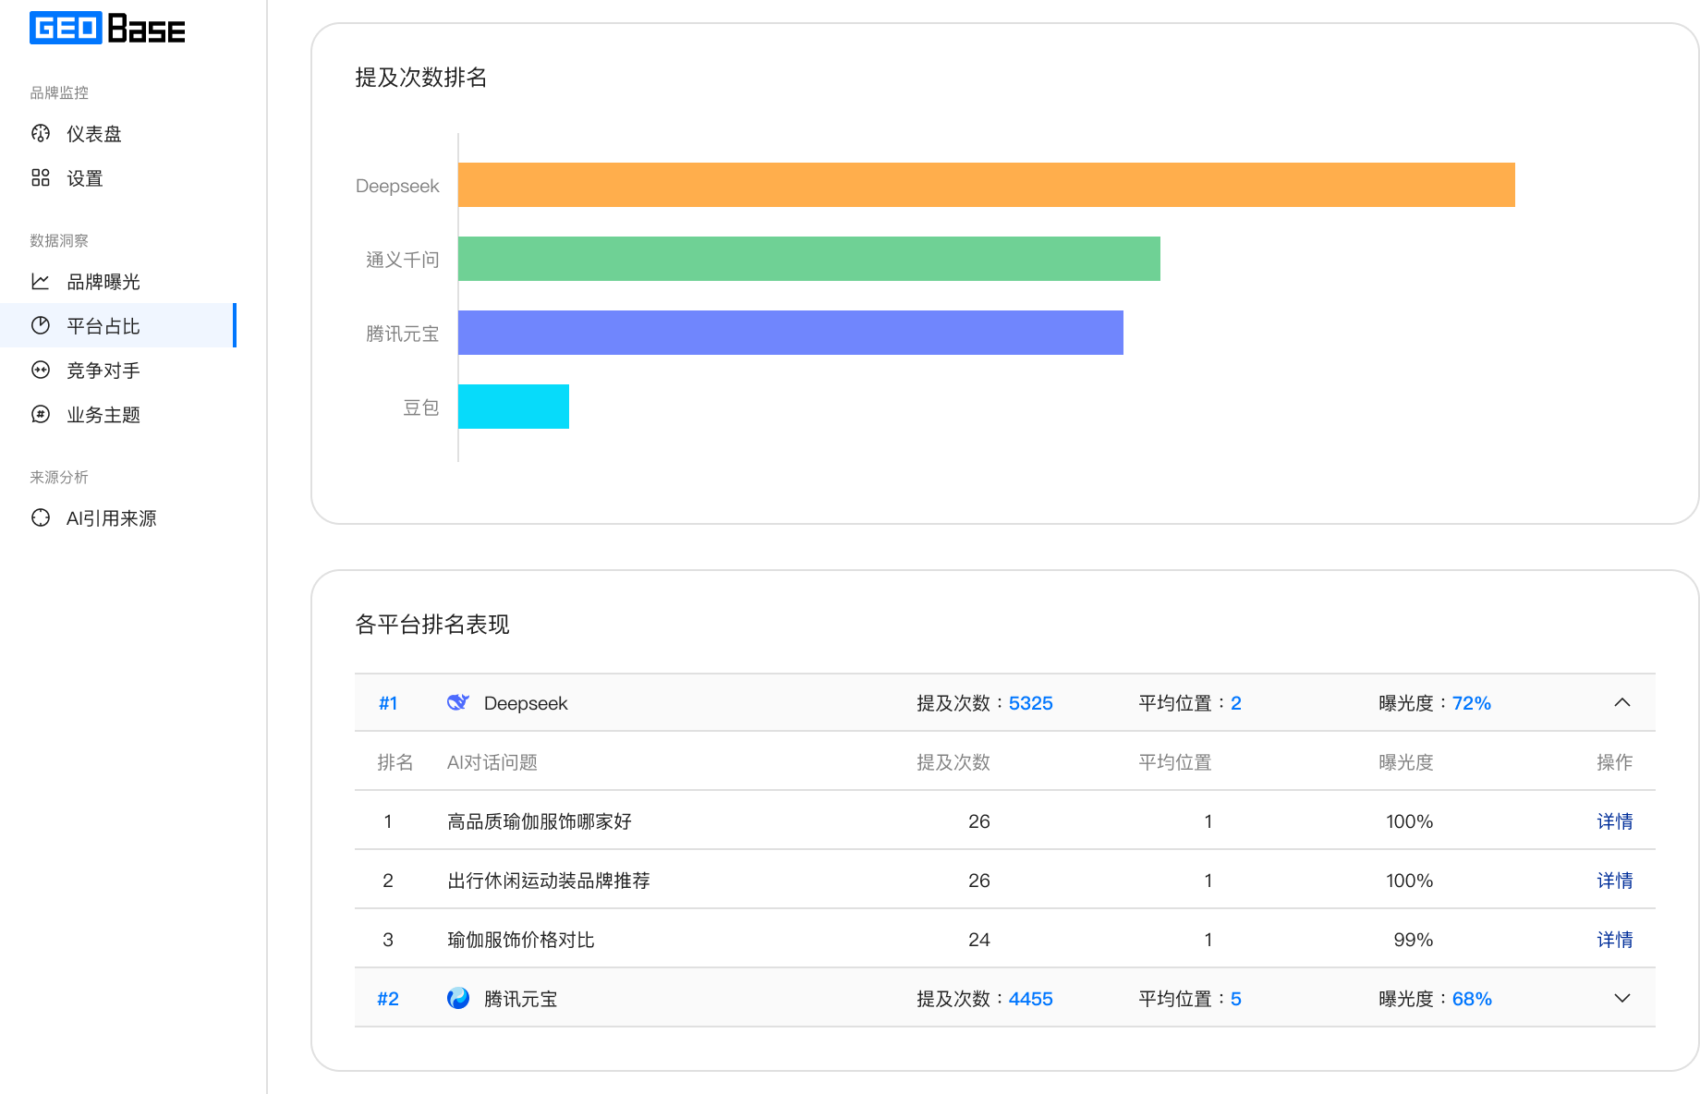Click the AI对话问题 column header
Viewport: 1700px width, 1094px height.
pyautogui.click(x=492, y=761)
